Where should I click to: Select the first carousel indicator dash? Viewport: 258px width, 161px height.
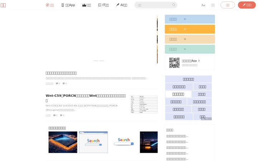(96, 61)
